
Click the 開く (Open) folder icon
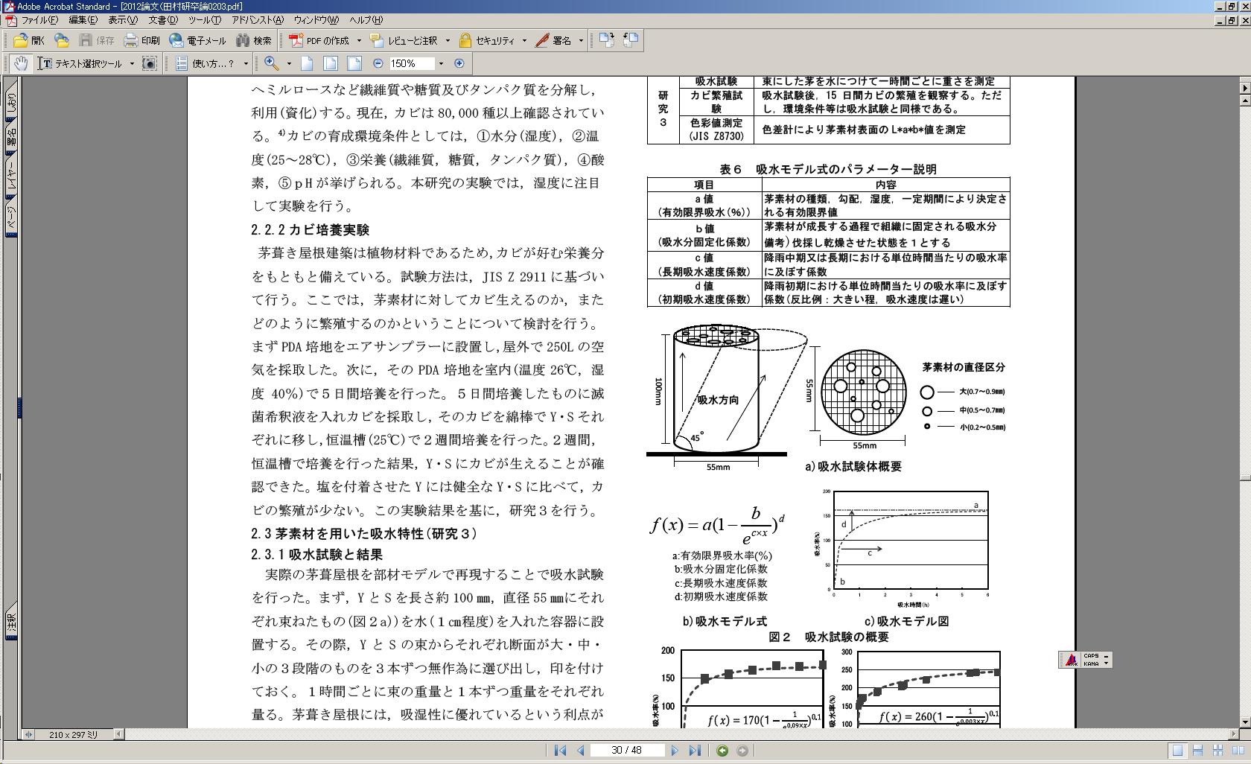(21, 40)
